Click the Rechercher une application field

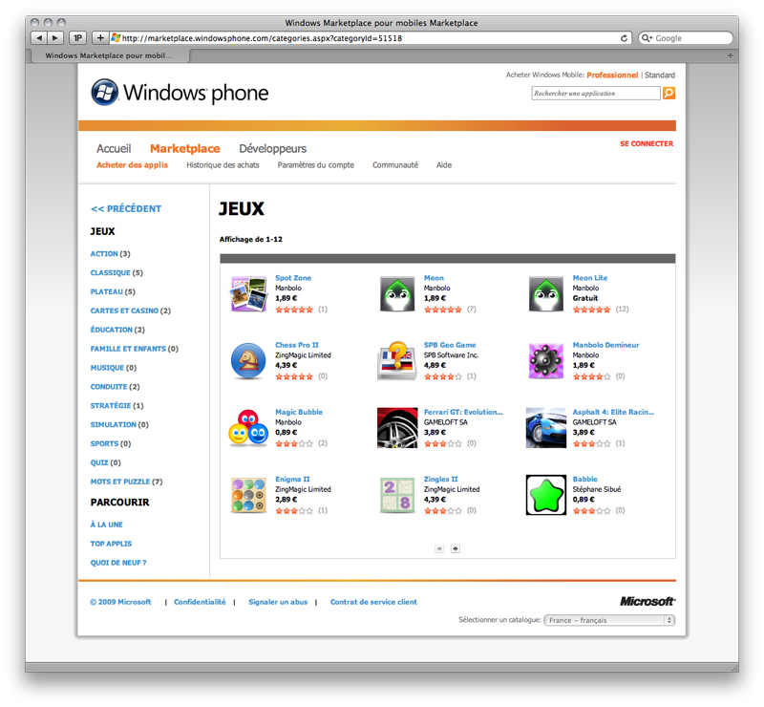point(596,93)
